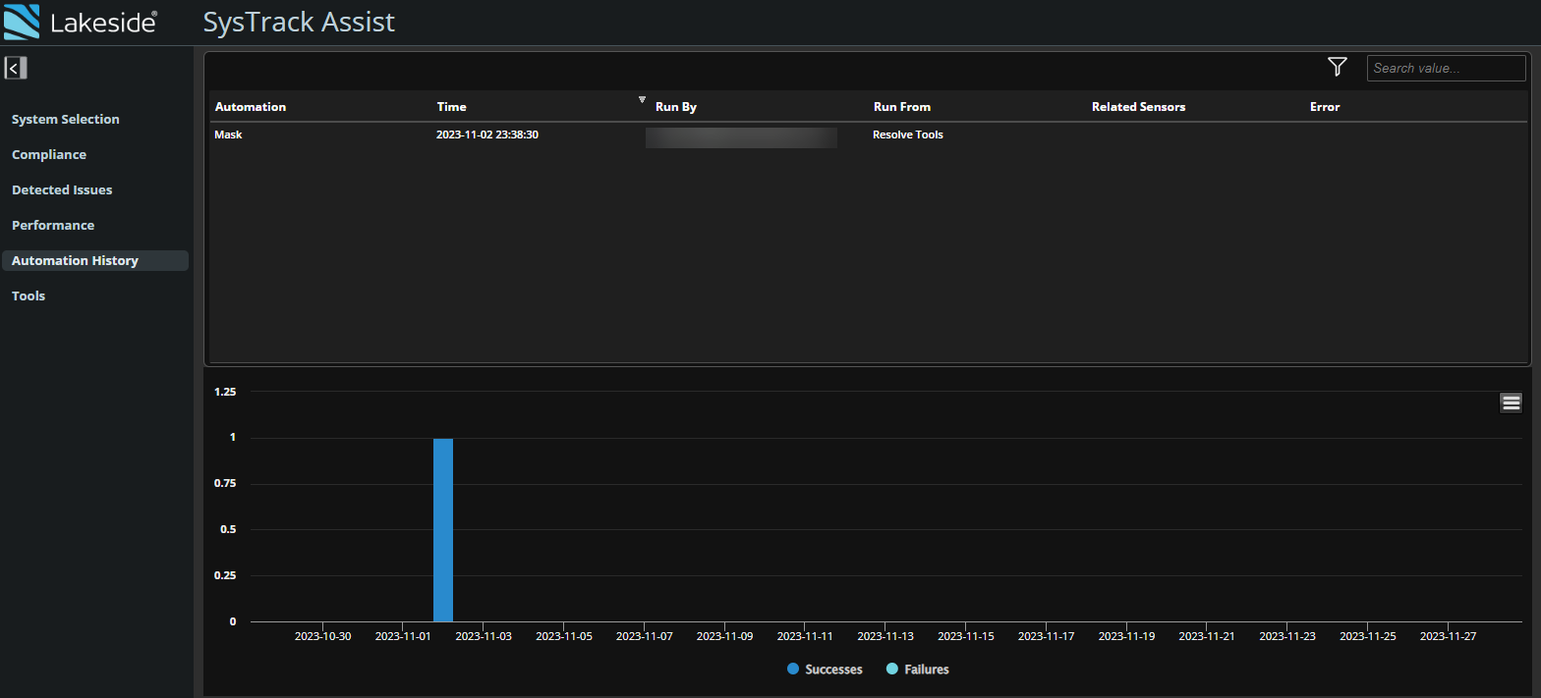Click the Lakeside logo

coord(81,22)
